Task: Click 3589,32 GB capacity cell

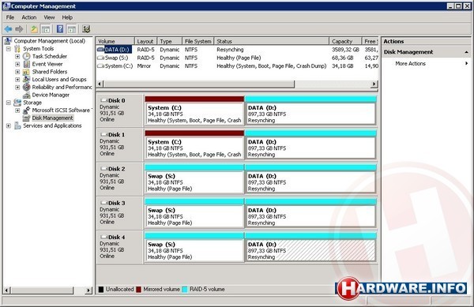Action: [x=345, y=50]
